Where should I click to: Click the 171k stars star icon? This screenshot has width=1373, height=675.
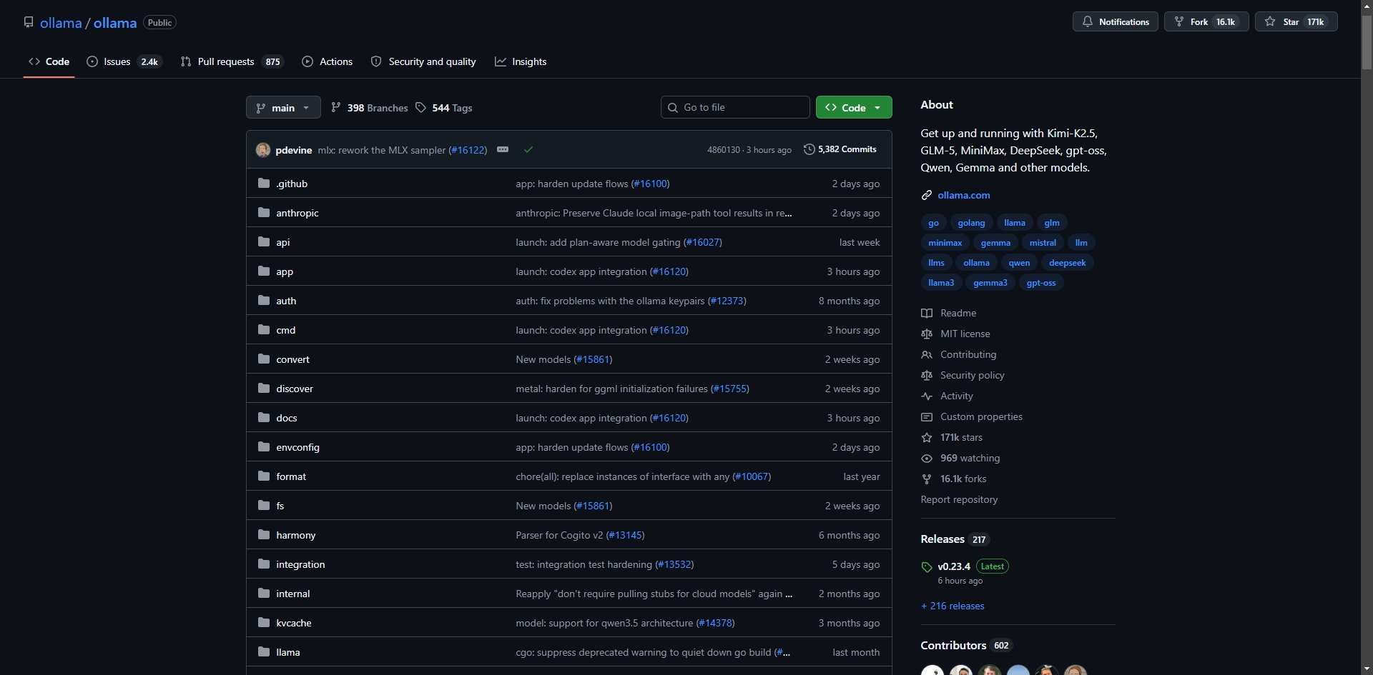[927, 438]
